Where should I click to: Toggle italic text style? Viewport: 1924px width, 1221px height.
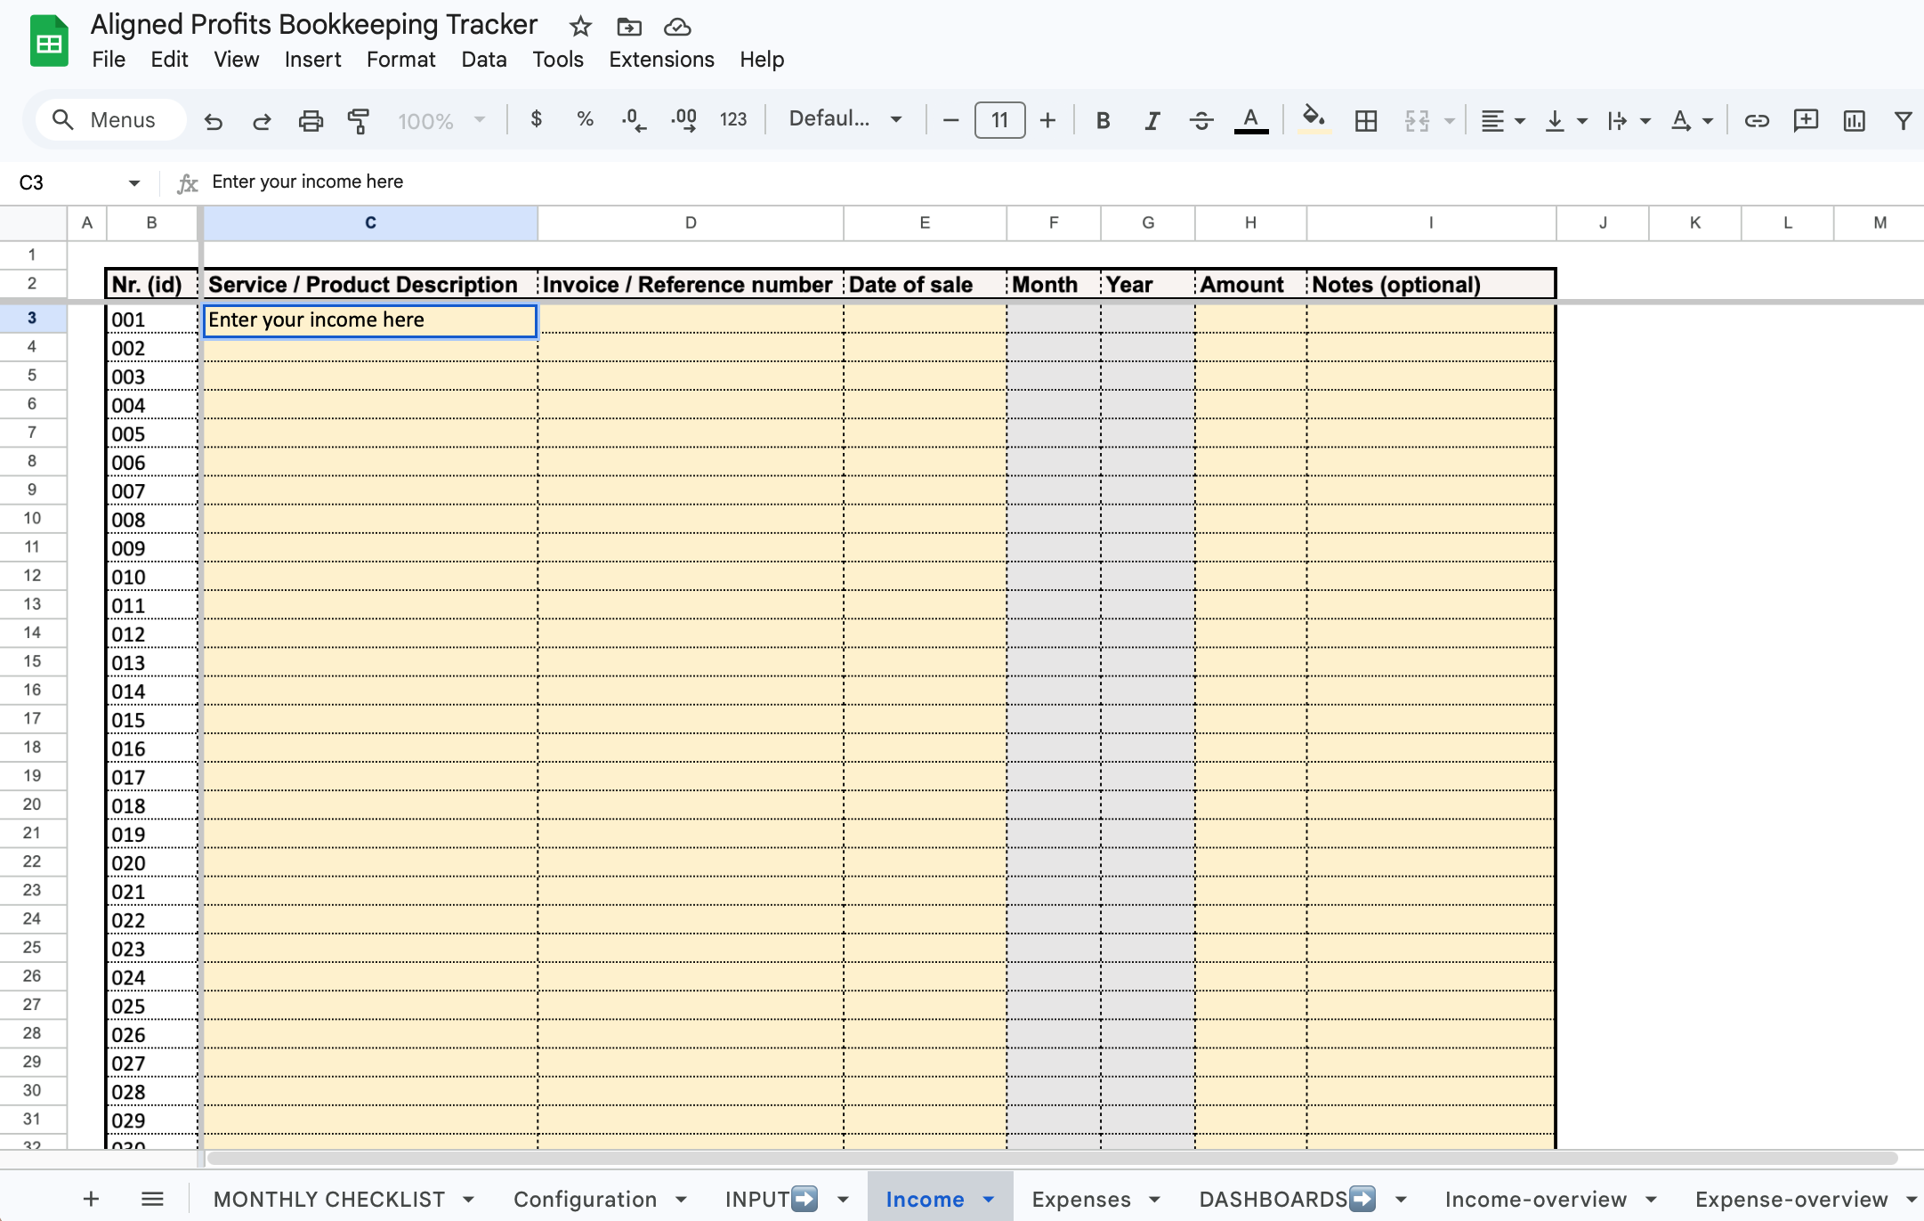coord(1152,121)
